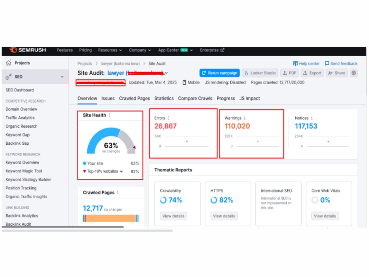Click Projects breadcrumb link
The width and height of the screenshot is (369, 277).
tap(85, 64)
